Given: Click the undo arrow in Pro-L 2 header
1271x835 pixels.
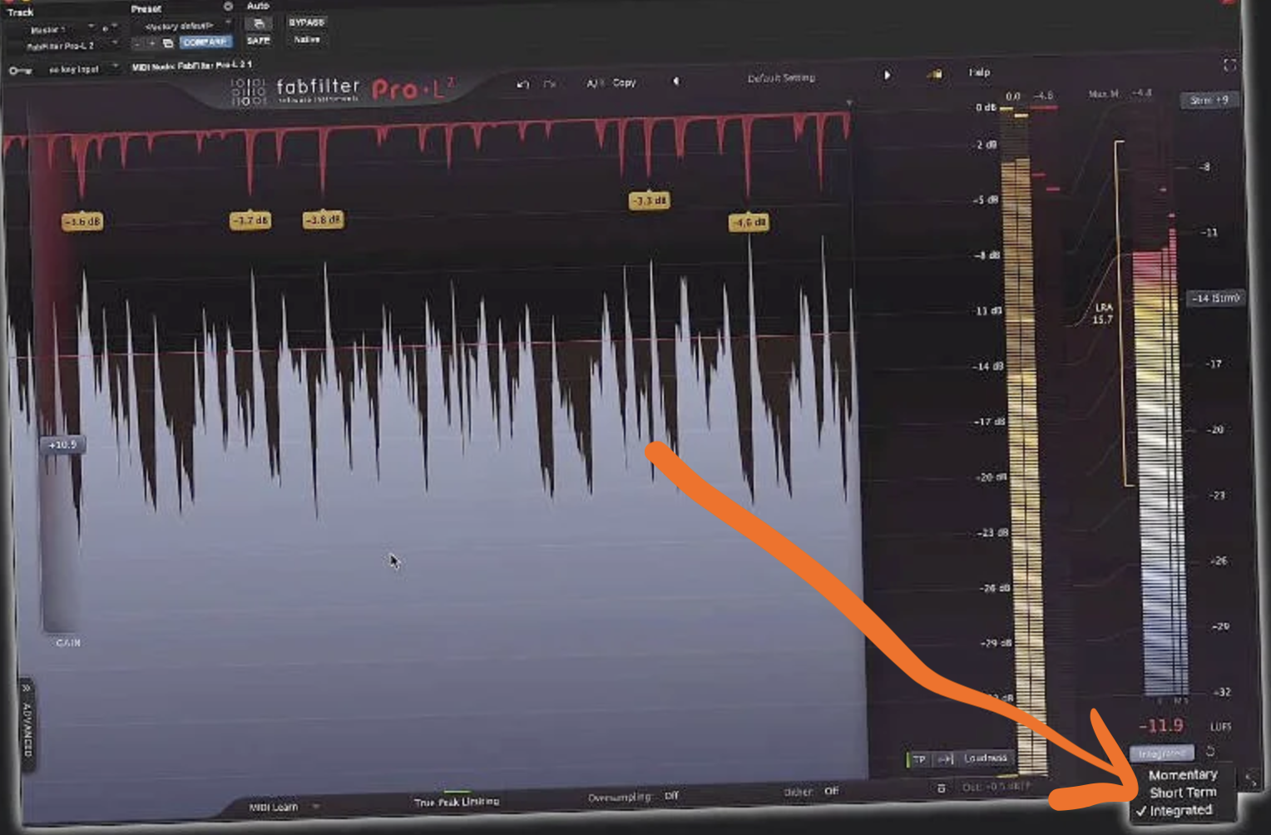Looking at the screenshot, I should click(x=522, y=84).
